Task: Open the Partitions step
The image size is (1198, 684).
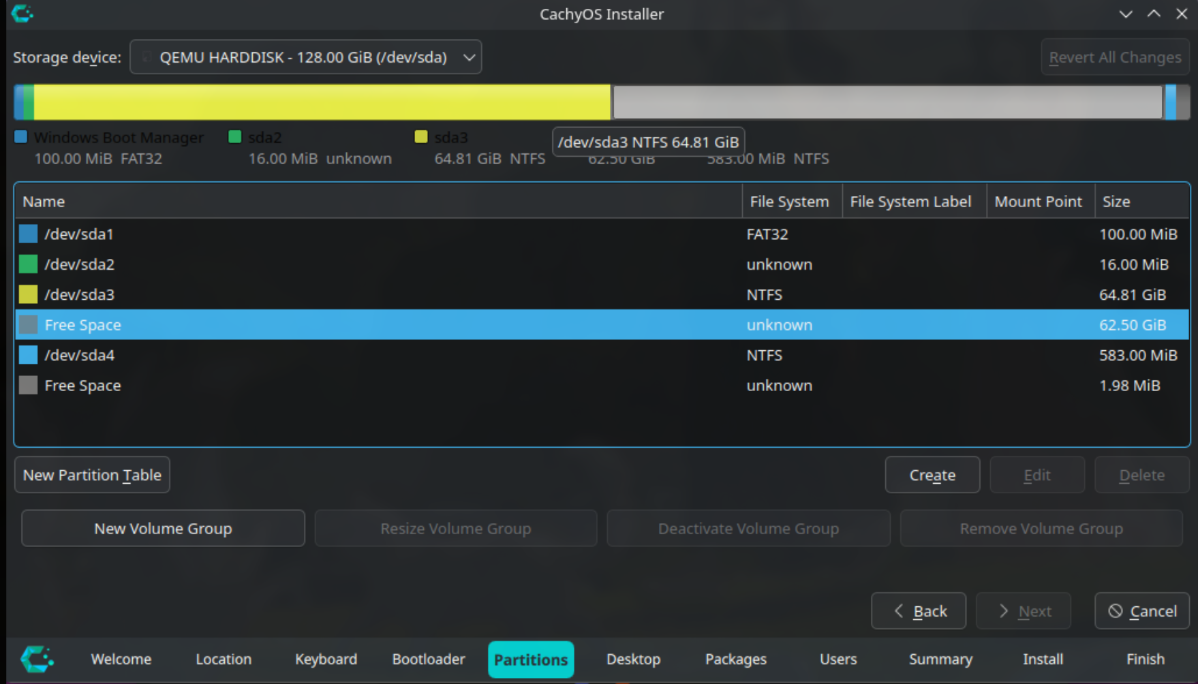Action: point(531,659)
